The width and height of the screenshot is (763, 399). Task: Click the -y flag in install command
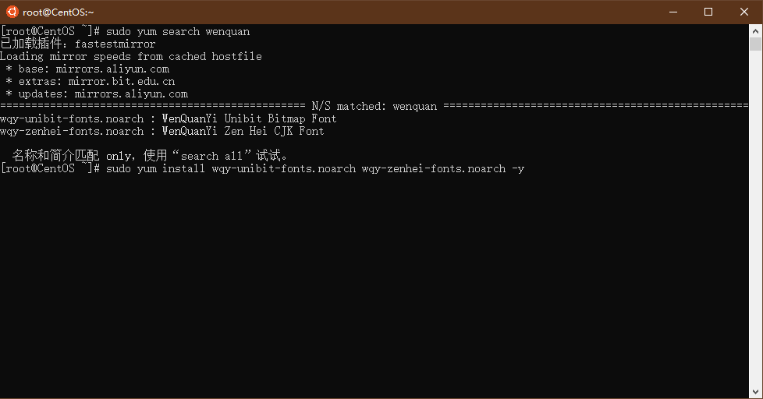point(518,168)
